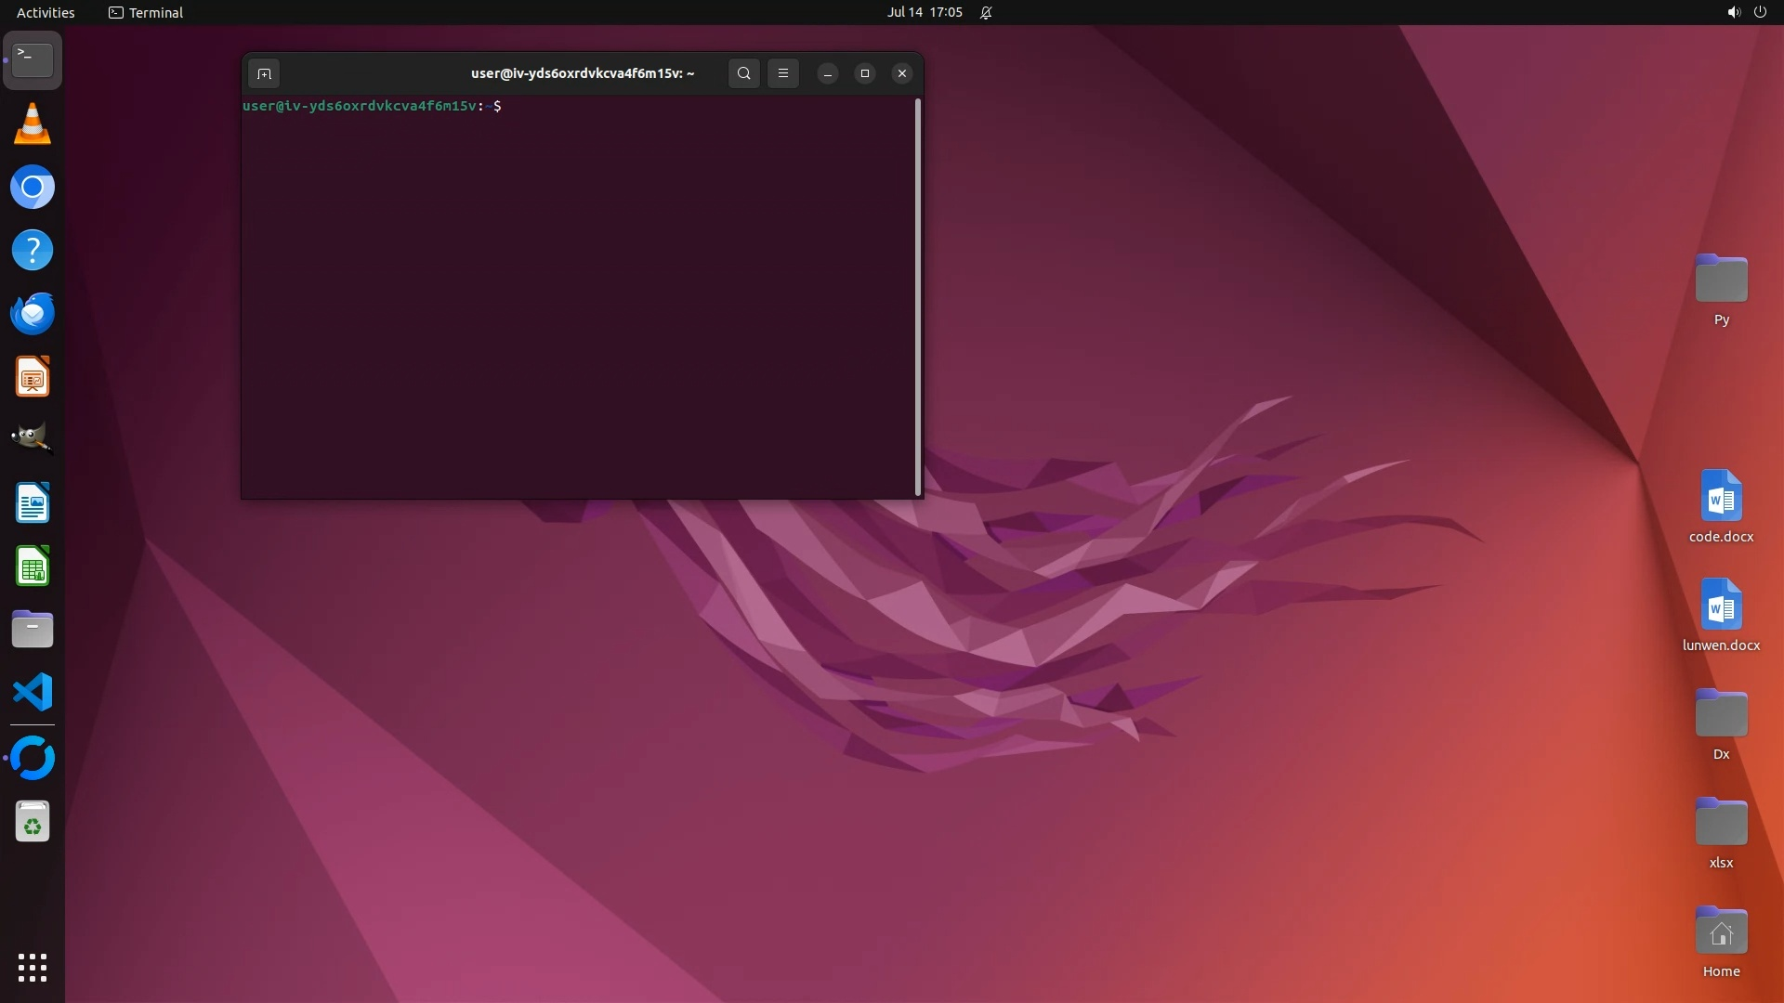
Task: Launch VLC media player from dock
Action: click(x=33, y=124)
